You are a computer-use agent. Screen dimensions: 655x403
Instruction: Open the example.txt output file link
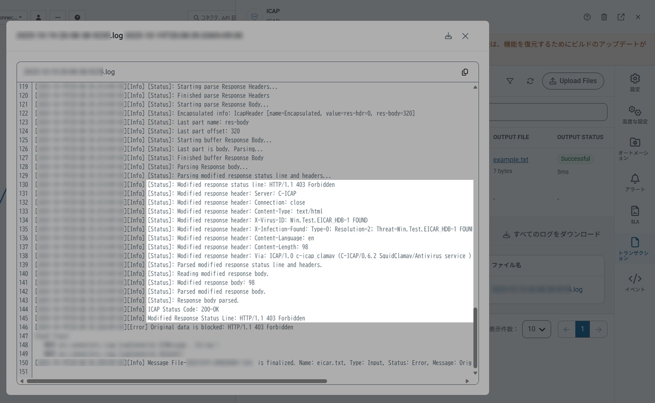pyautogui.click(x=510, y=160)
